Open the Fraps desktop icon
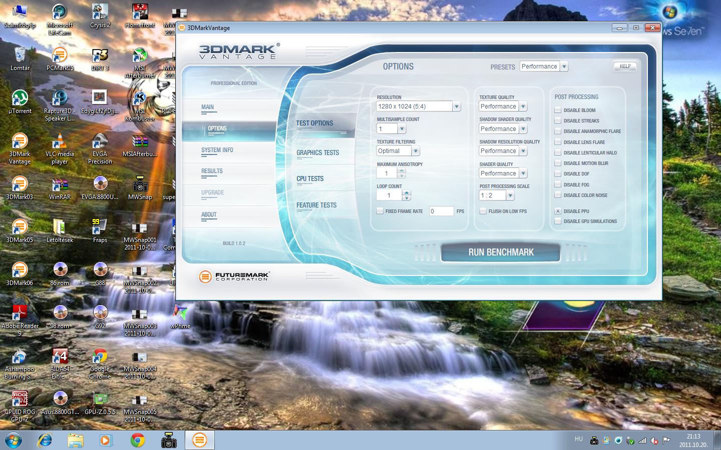 pos(100,230)
